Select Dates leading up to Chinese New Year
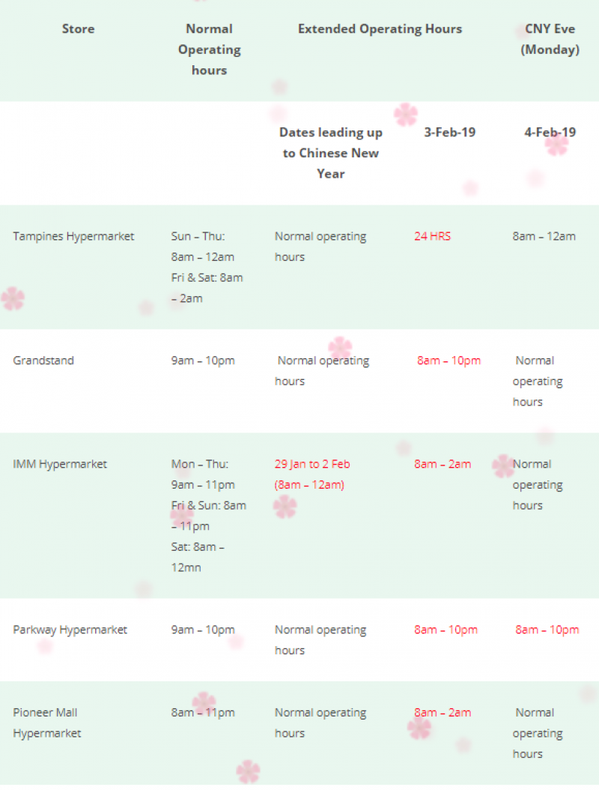Image resolution: width=599 pixels, height=790 pixels. 331,153
